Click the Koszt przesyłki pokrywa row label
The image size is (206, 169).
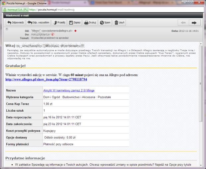[23, 131]
